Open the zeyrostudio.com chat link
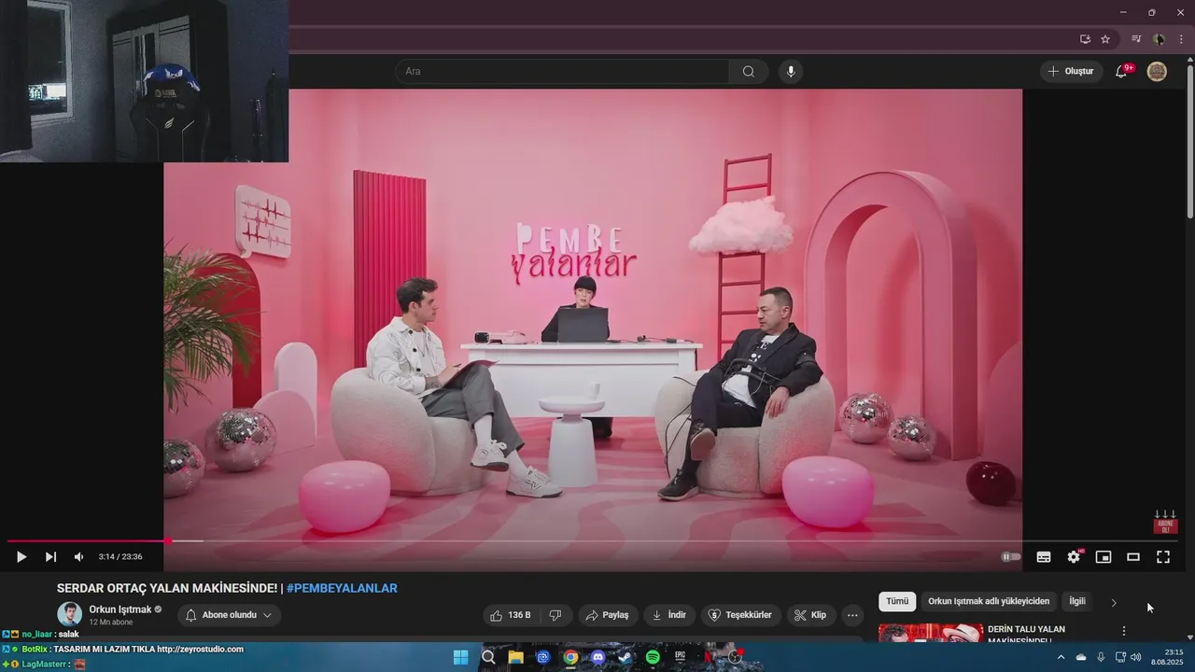 (200, 649)
